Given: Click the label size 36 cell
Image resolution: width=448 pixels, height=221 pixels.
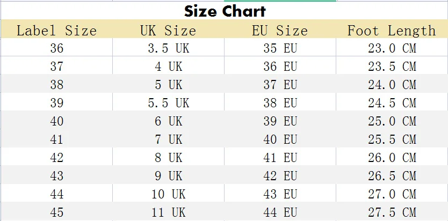Looking at the screenshot, I should click(56, 47).
